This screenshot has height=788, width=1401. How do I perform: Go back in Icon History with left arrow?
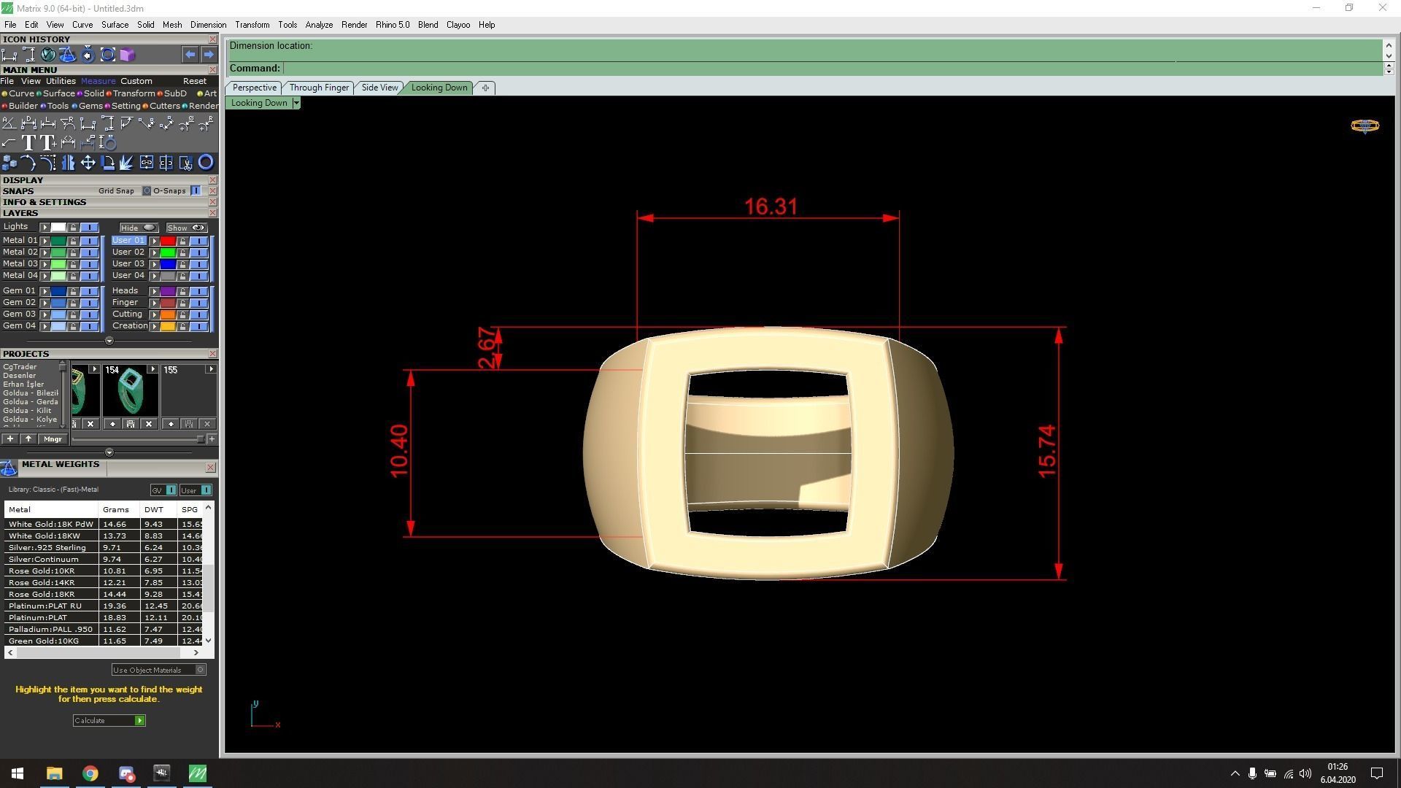point(190,55)
